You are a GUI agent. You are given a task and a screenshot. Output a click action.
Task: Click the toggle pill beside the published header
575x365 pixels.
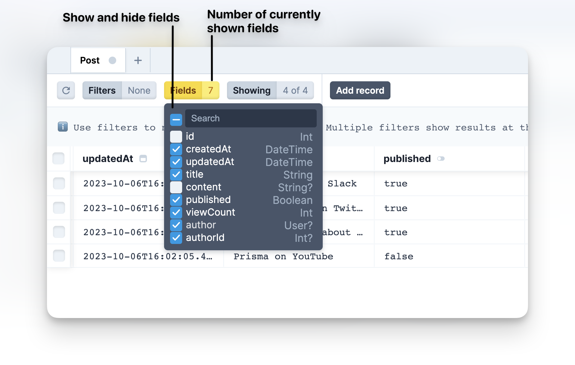(x=441, y=158)
